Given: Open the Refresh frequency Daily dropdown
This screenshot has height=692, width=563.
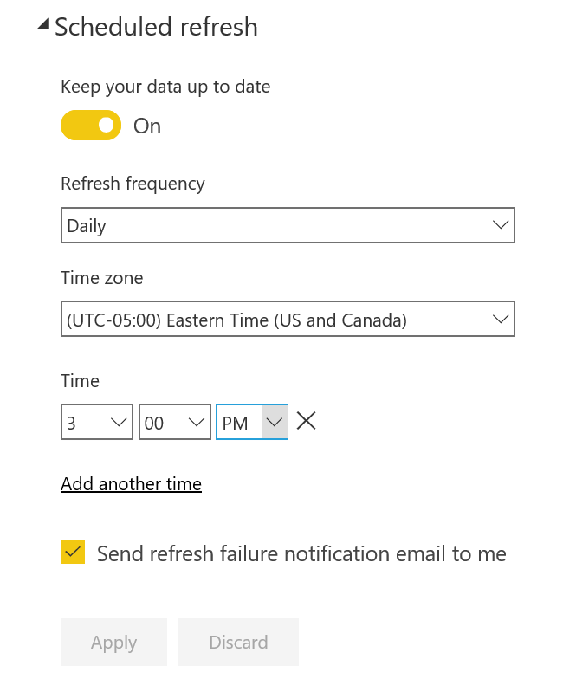Looking at the screenshot, I should tap(288, 225).
